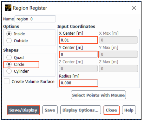Close the Region Register dialog with X
The height and width of the screenshot is (121, 144).
click(134, 8)
